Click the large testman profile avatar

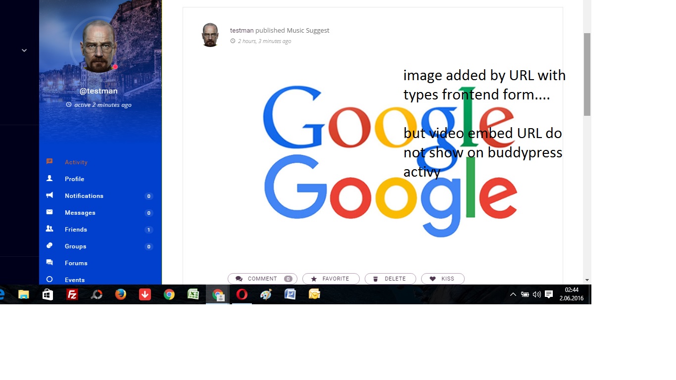[98, 47]
